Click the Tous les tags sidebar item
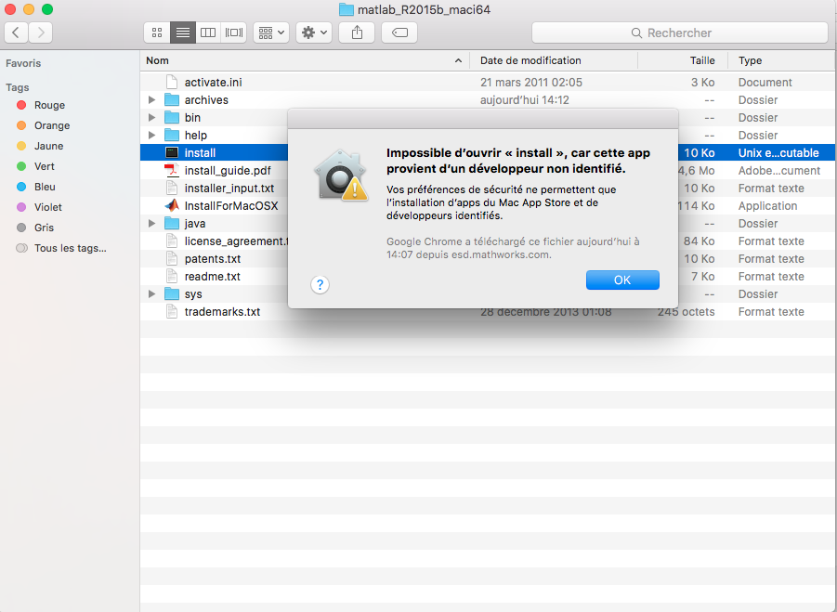The height and width of the screenshot is (612, 837). point(70,248)
